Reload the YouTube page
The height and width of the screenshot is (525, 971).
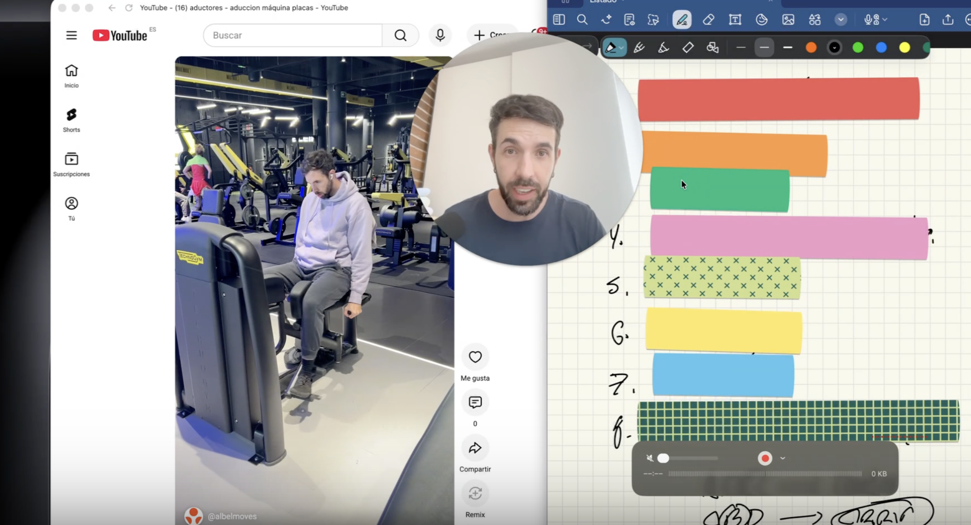[129, 8]
